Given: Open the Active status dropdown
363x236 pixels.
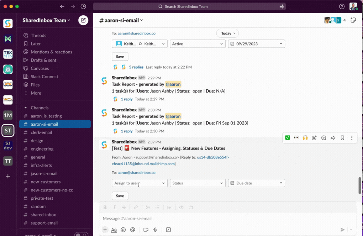Looking at the screenshot, I should coord(198,44).
